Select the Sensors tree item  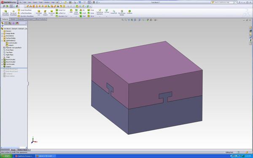pos(8,31)
